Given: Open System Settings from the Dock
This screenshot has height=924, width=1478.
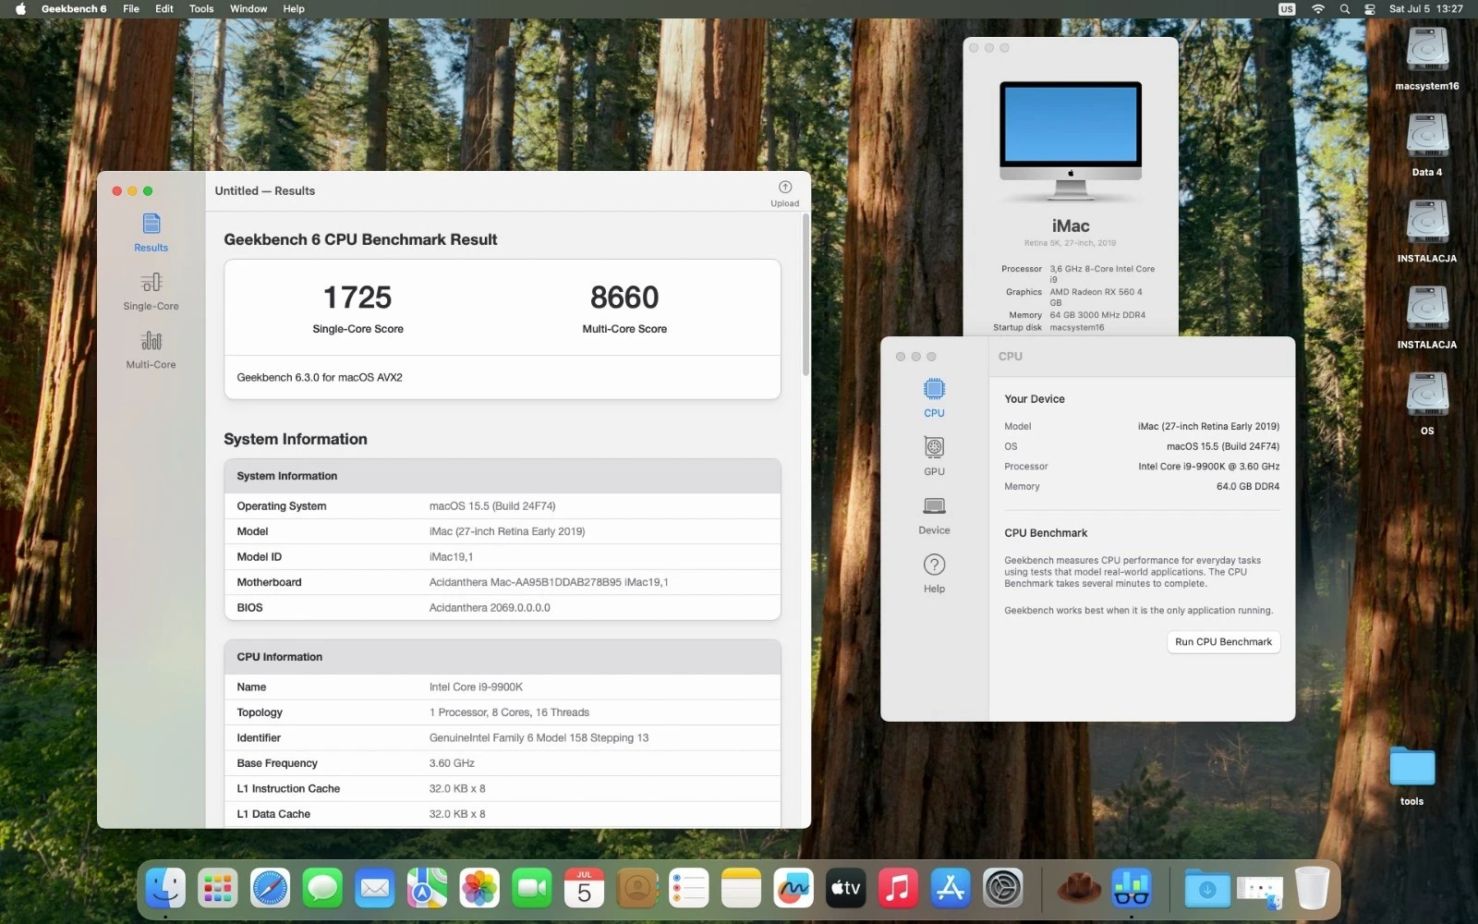Looking at the screenshot, I should (x=1002, y=889).
